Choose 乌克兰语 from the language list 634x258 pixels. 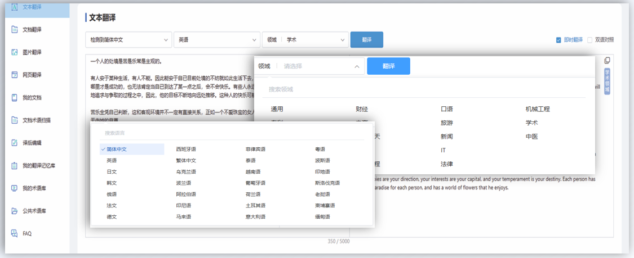pyautogui.click(x=186, y=172)
